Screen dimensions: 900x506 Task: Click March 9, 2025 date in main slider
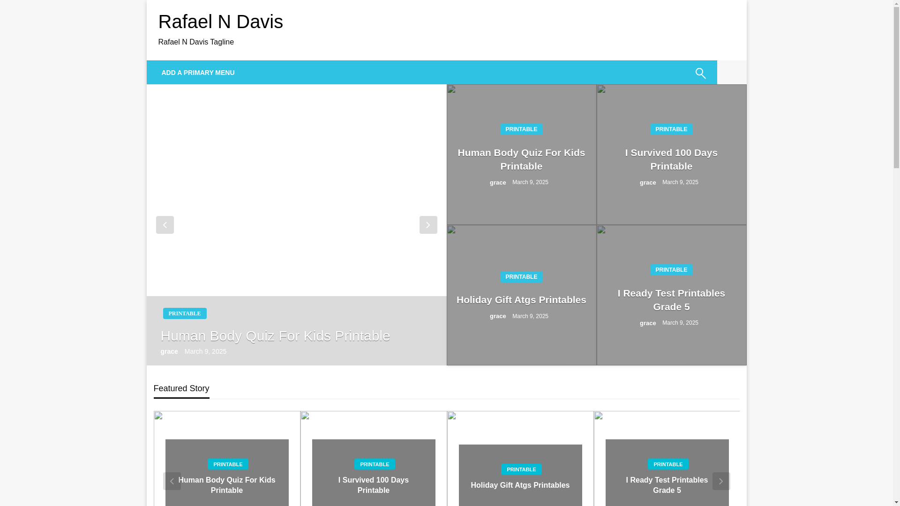click(x=205, y=351)
